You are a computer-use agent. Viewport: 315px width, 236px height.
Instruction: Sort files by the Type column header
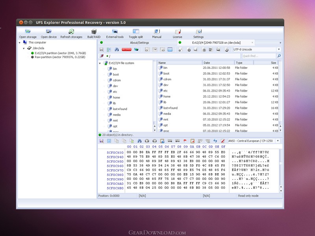[x=244, y=63]
